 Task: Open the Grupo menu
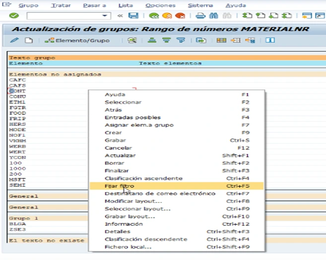(x=28, y=5)
